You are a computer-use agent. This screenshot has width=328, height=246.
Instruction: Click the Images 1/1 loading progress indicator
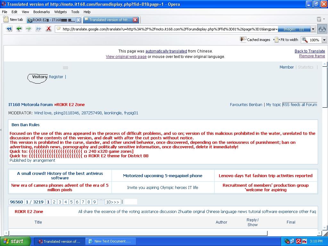(294, 29)
